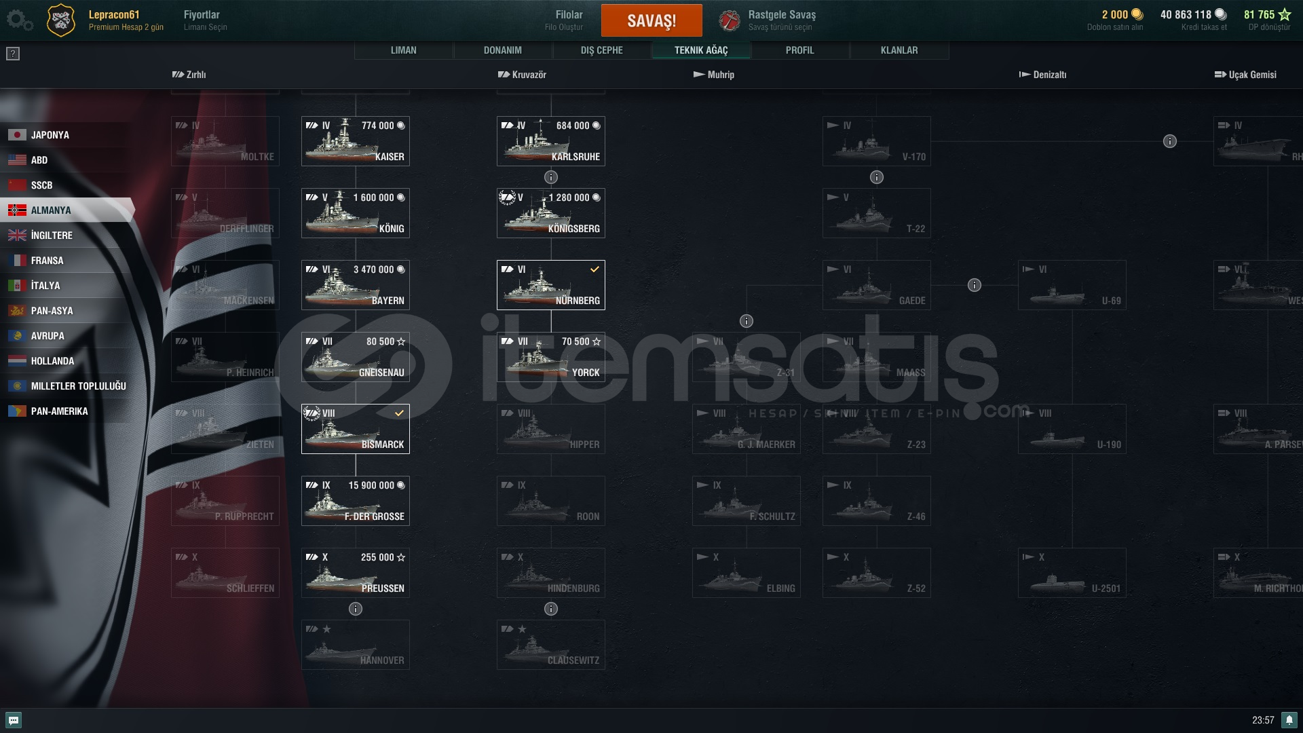The width and height of the screenshot is (1303, 733).
Task: Click the info icon below Preussen
Action: 356,609
